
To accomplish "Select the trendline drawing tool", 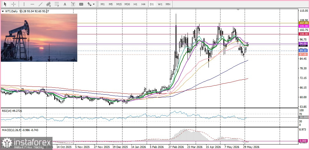I will [41, 4].
